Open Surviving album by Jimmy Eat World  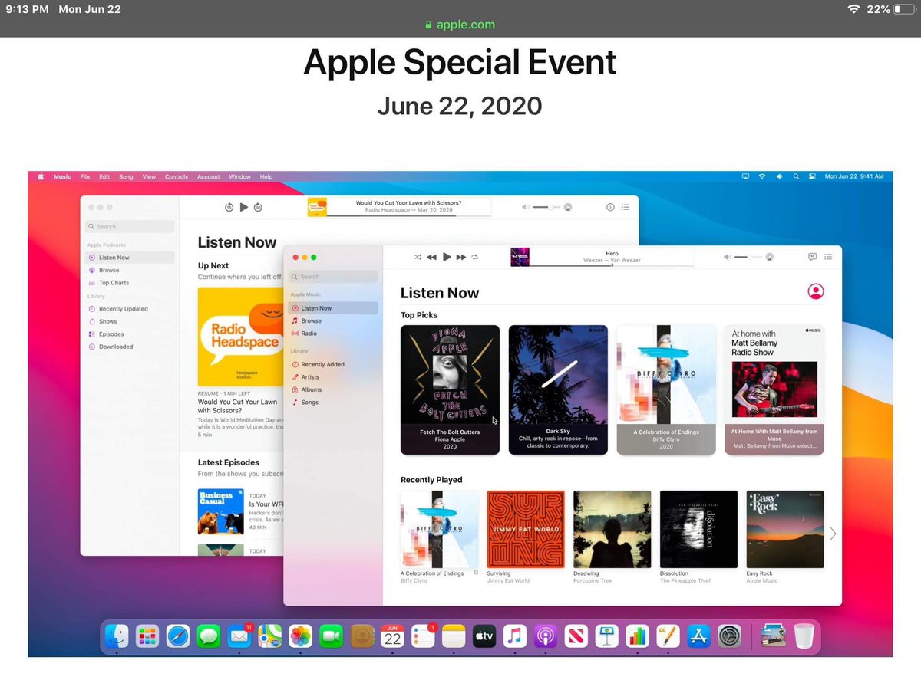[526, 529]
